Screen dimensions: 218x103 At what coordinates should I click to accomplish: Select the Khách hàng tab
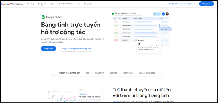click(128, 73)
